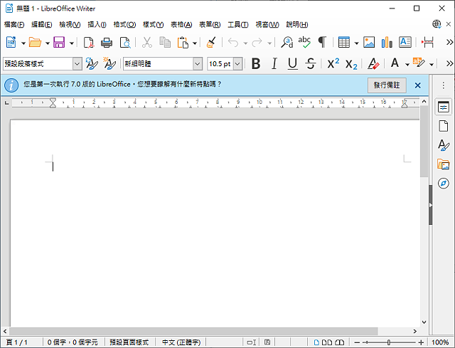
Task: Apply the font color A
Action: [395, 63]
